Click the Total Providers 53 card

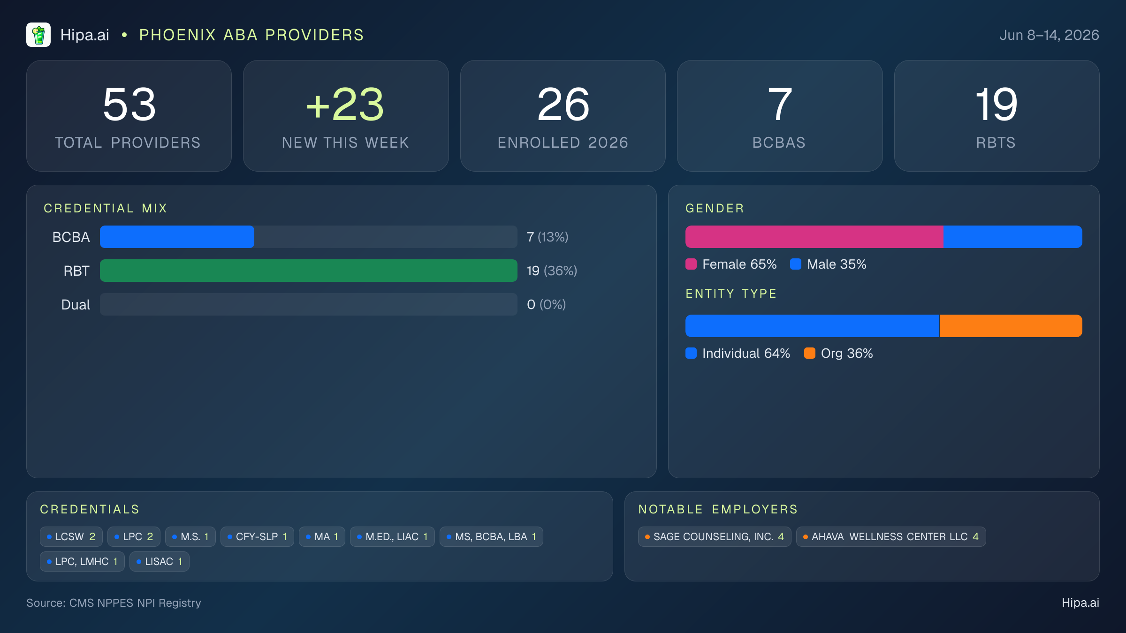point(129,116)
